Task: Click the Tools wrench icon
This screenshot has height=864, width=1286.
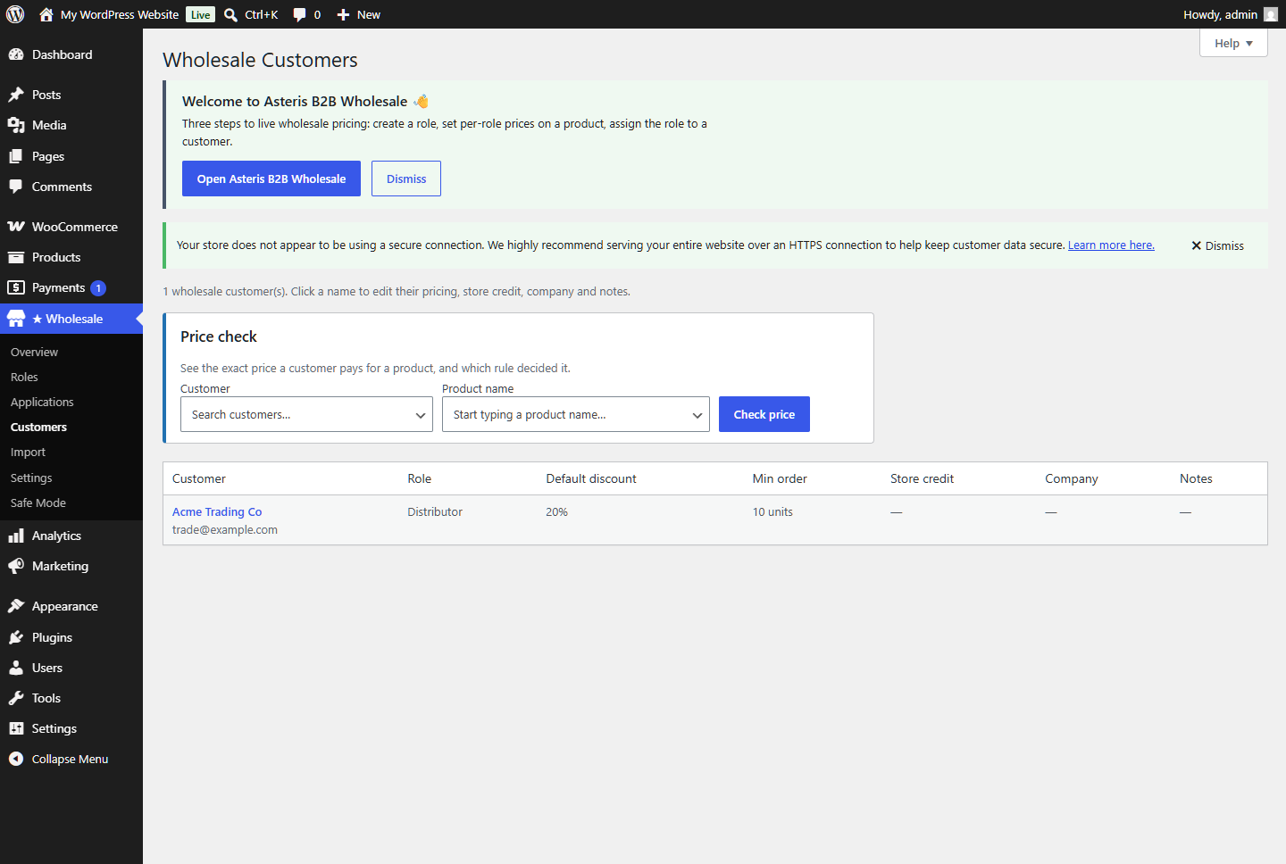Action: pos(16,698)
